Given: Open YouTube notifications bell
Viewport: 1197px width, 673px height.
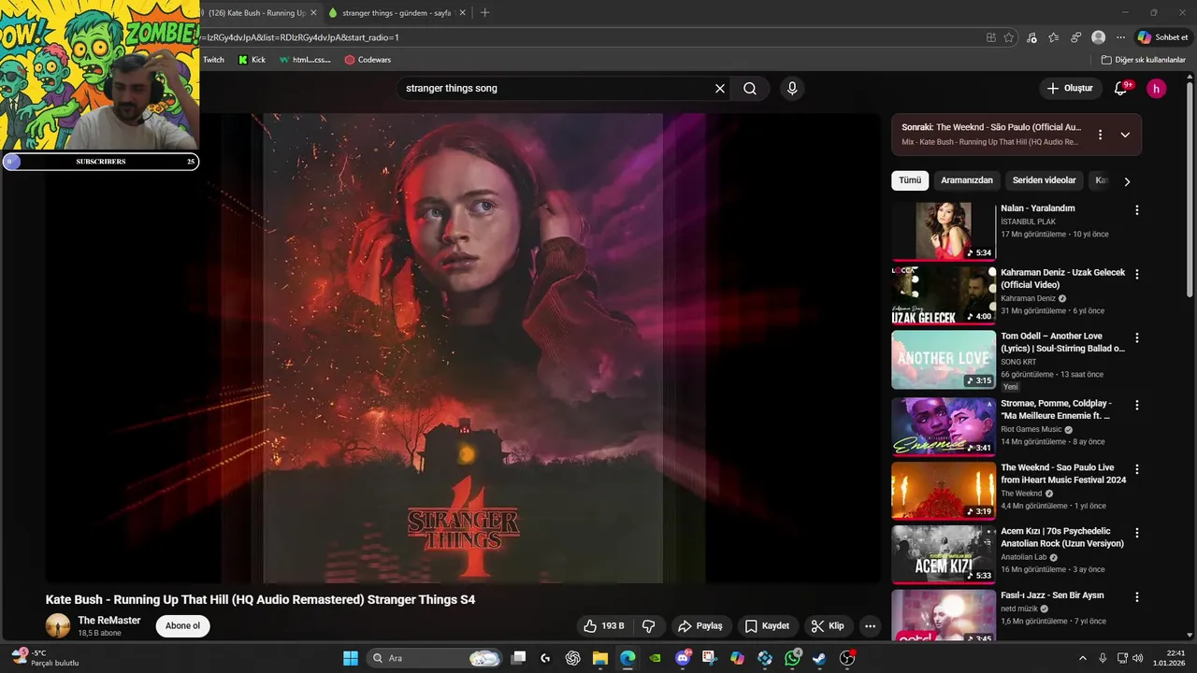Looking at the screenshot, I should (x=1121, y=89).
